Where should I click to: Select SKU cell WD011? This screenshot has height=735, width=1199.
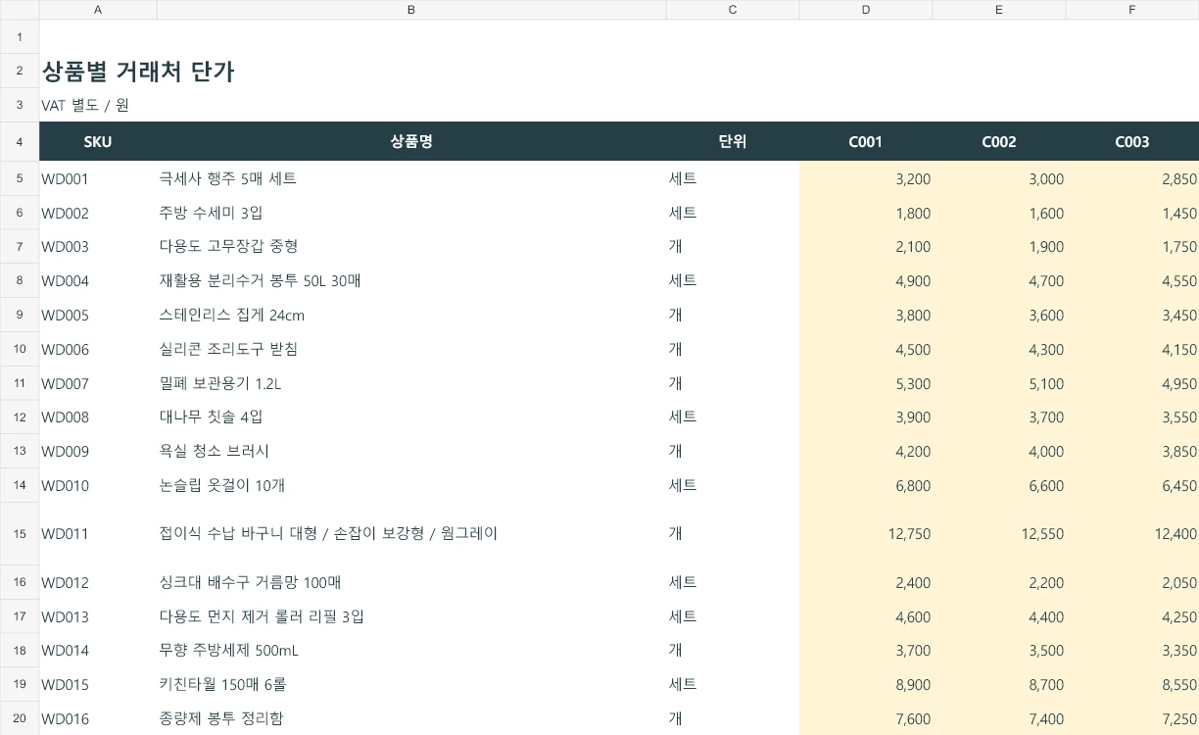[98, 534]
